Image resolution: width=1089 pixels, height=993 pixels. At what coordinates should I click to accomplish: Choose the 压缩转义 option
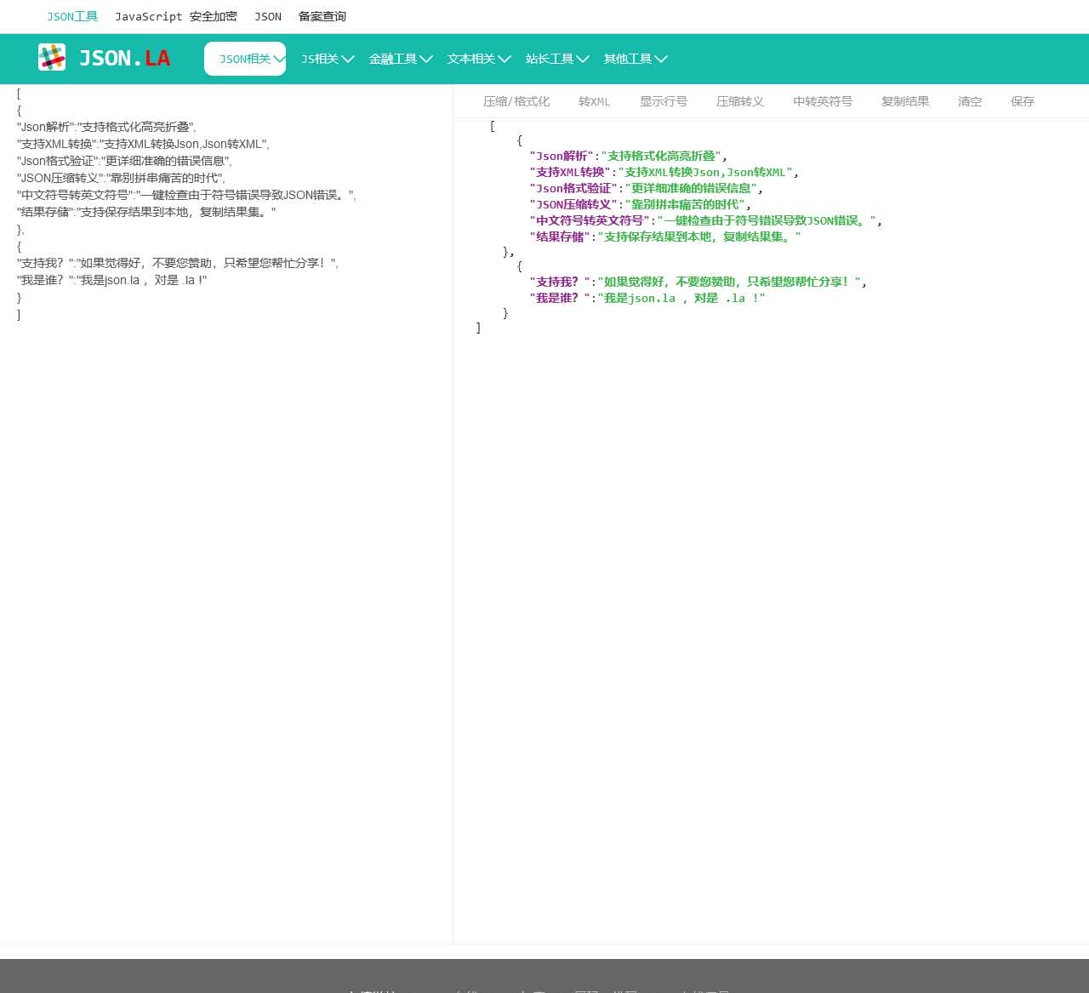[x=740, y=101]
